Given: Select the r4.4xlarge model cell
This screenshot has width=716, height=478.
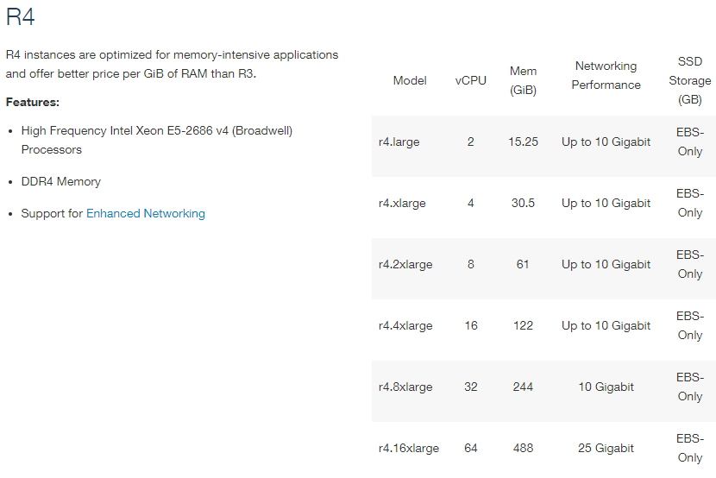Looking at the screenshot, I should [405, 325].
